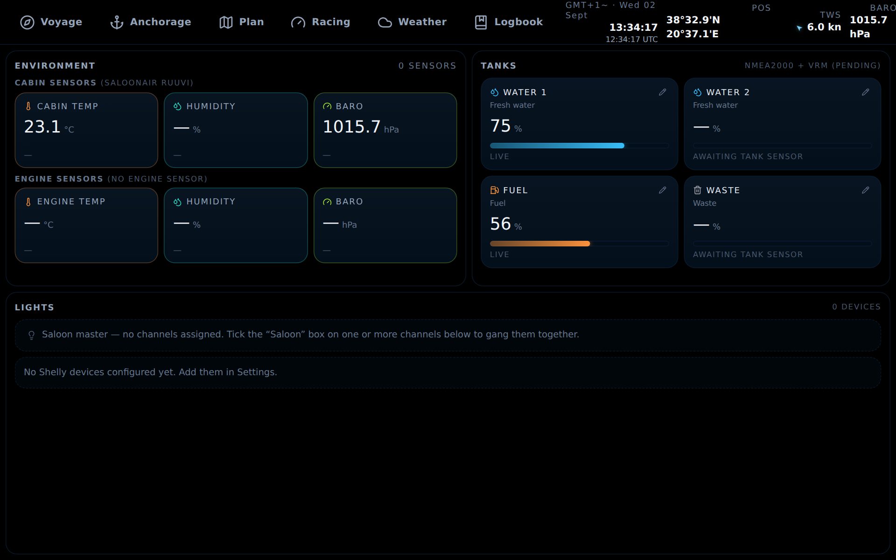Click the 12:34:17 UTC time readout
This screenshot has height=560, width=896.
click(x=631, y=40)
